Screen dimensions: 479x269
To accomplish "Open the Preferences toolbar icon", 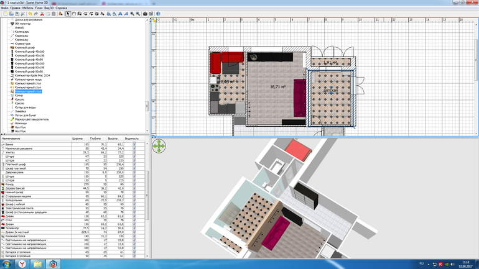I will tap(24, 14).
